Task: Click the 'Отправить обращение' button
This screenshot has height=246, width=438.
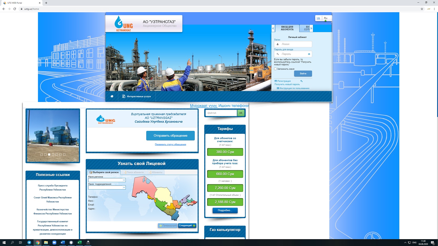Action: [170, 136]
